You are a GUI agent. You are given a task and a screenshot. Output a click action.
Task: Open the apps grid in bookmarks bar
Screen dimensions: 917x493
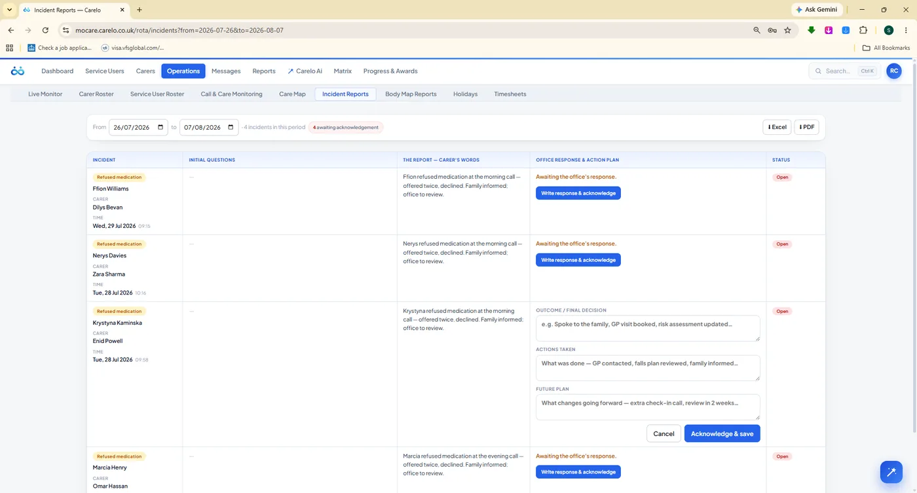coord(9,48)
